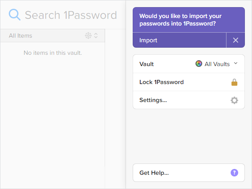The width and height of the screenshot is (252, 189).
Task: Dismiss the import passwords banner
Action: 235,40
